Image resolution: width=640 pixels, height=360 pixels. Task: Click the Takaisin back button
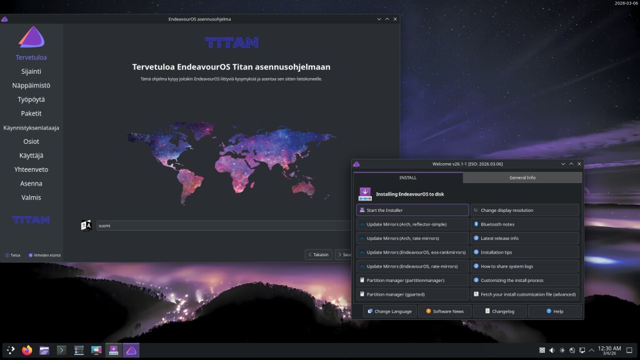(318, 255)
